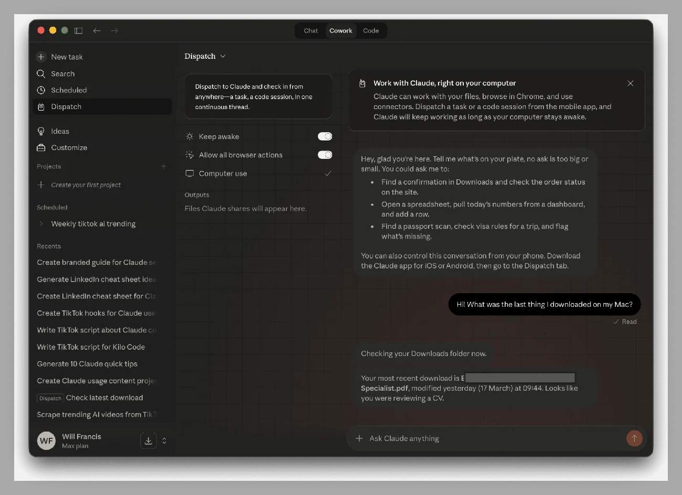Image resolution: width=682 pixels, height=495 pixels.
Task: Open Write TikTok script about Claude recent
Action: [x=97, y=330]
